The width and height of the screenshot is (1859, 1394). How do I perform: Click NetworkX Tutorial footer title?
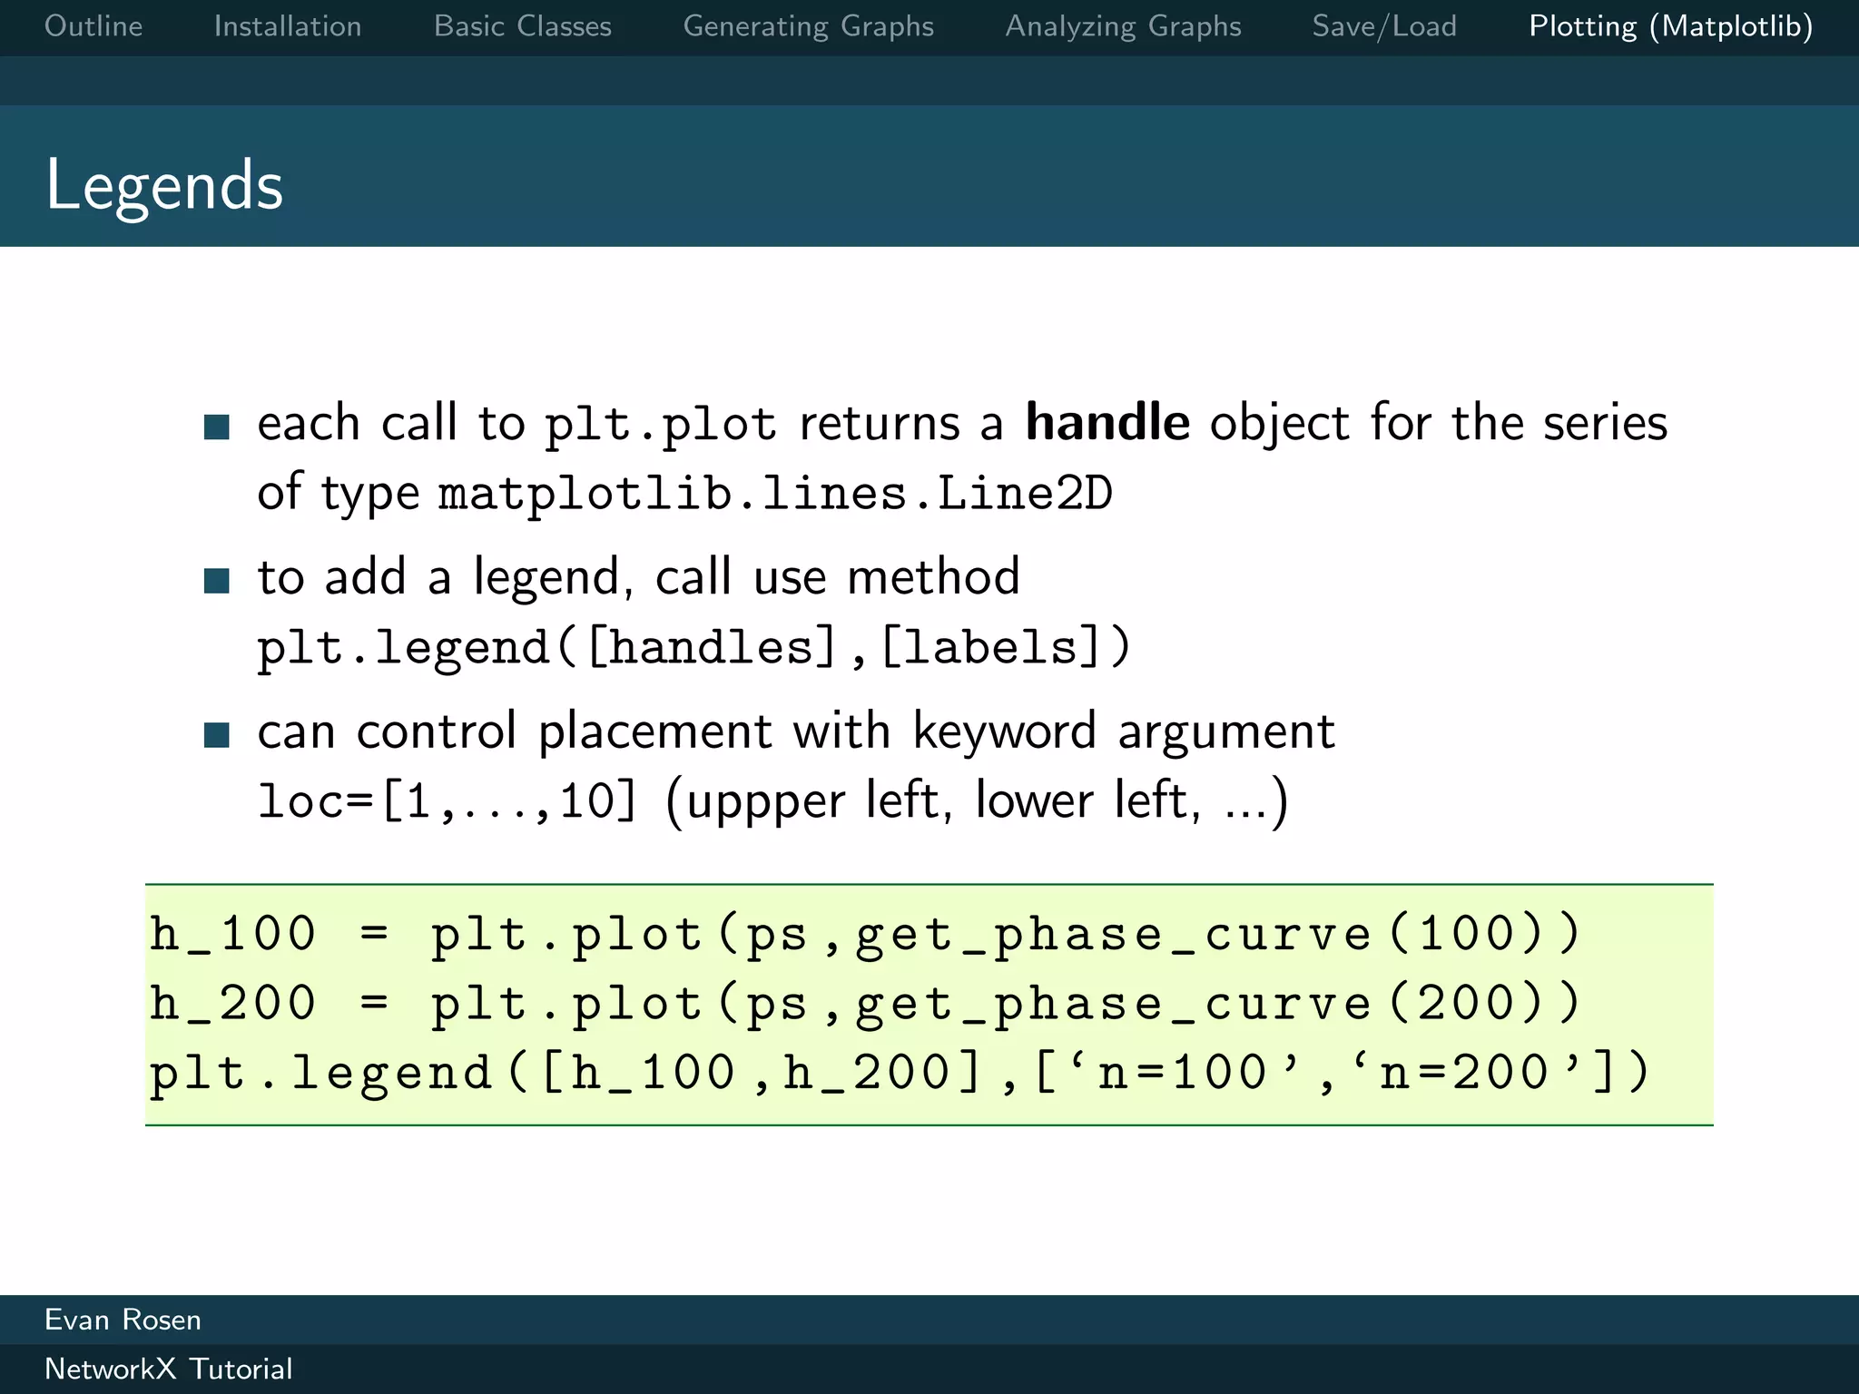click(x=169, y=1369)
